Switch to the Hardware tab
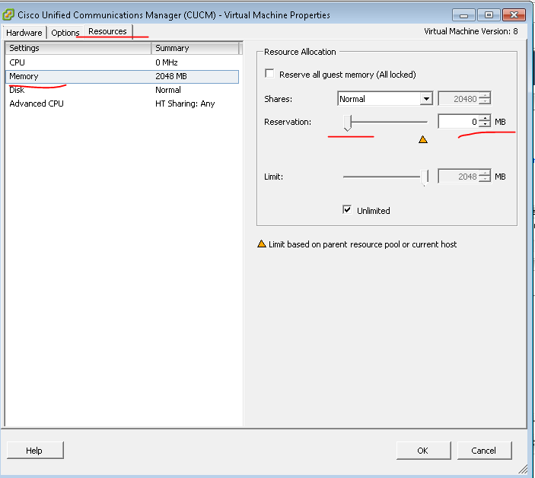This screenshot has height=478, width=535. click(24, 33)
